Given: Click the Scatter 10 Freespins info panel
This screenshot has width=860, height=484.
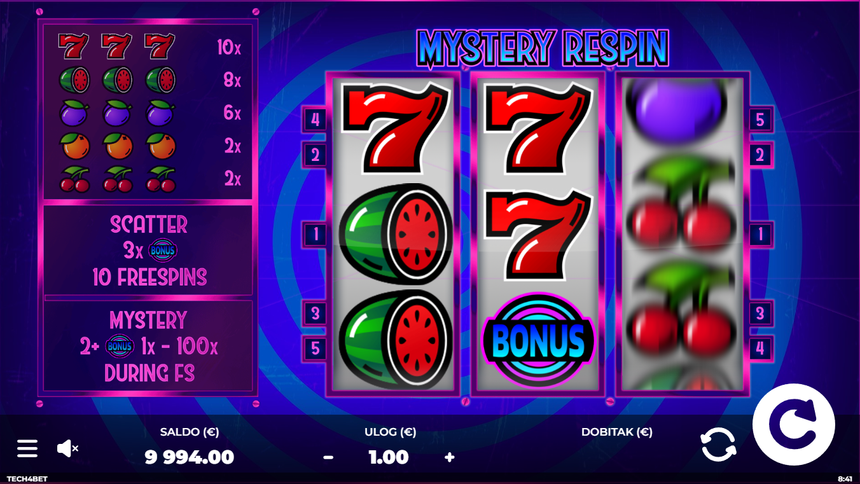Looking at the screenshot, I should pyautogui.click(x=149, y=251).
